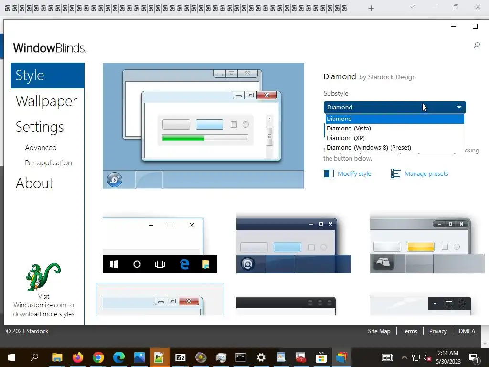Select the dark blue style thumbnail

(x=294, y=245)
